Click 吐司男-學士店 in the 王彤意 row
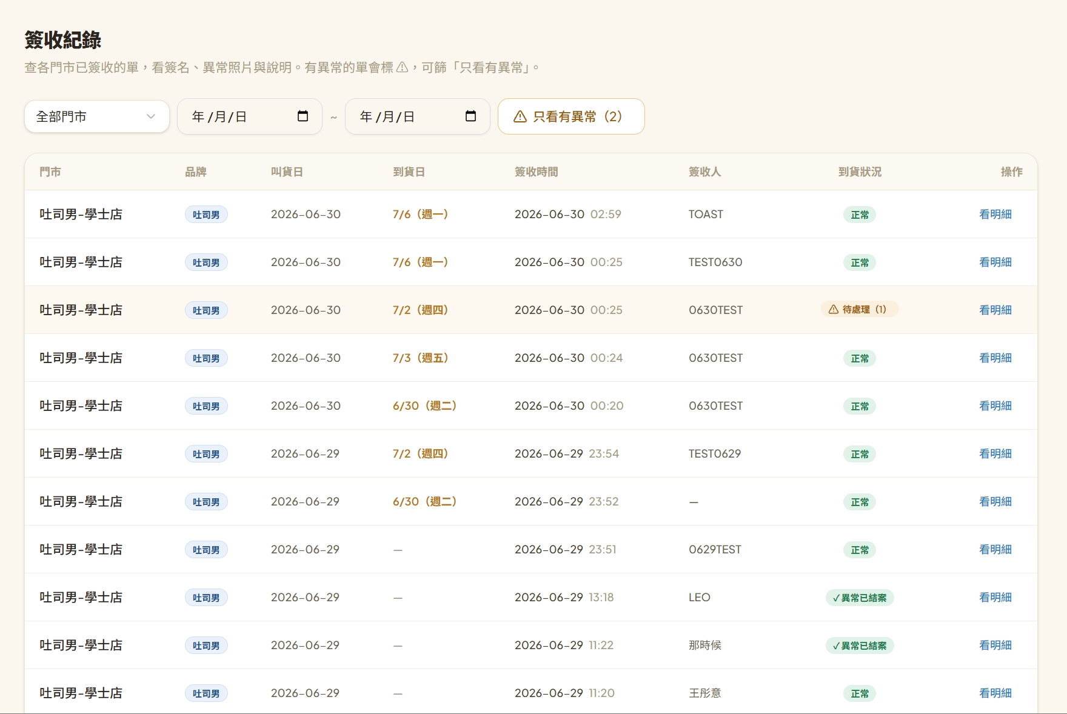Viewport: 1067px width, 714px height. pyautogui.click(x=81, y=693)
